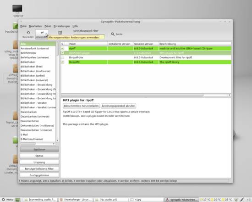Toggle the checkbox for package ripoff
This screenshot has width=252, height=202.
click(x=62, y=49)
